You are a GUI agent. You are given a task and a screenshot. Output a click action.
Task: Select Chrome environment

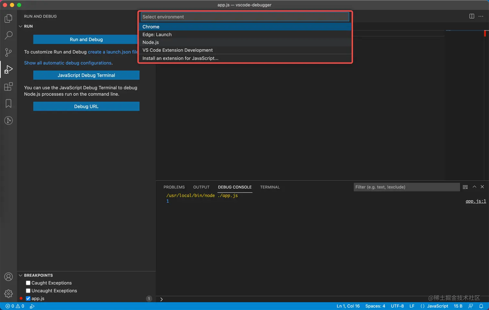(x=246, y=27)
